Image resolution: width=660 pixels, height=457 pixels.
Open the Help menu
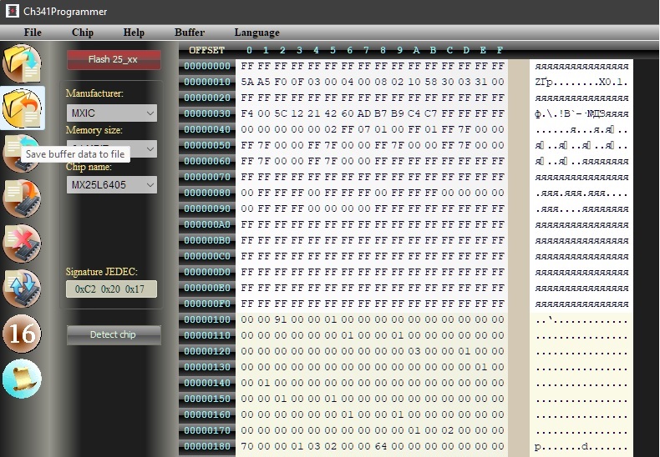(x=134, y=33)
